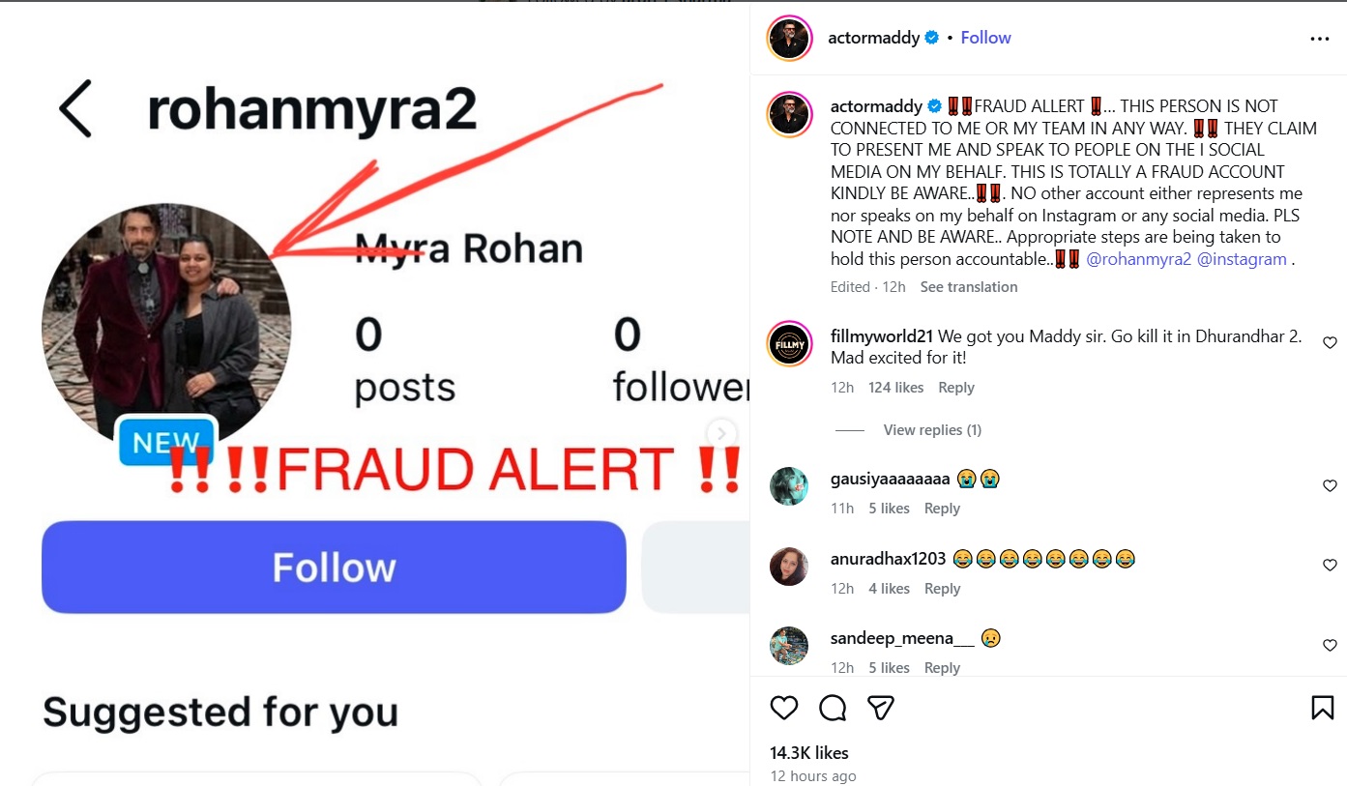
Task: Click See translation below the caption
Action: 969,287
